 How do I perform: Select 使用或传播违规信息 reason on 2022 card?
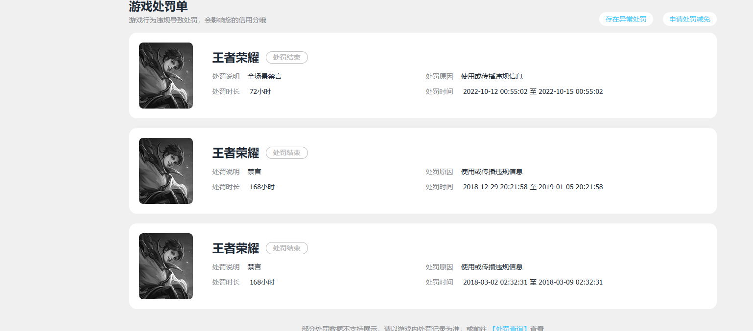(492, 76)
